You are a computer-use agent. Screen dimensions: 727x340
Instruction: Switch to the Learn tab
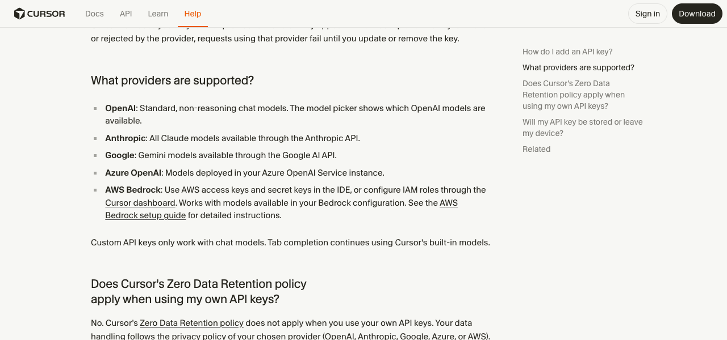click(158, 14)
